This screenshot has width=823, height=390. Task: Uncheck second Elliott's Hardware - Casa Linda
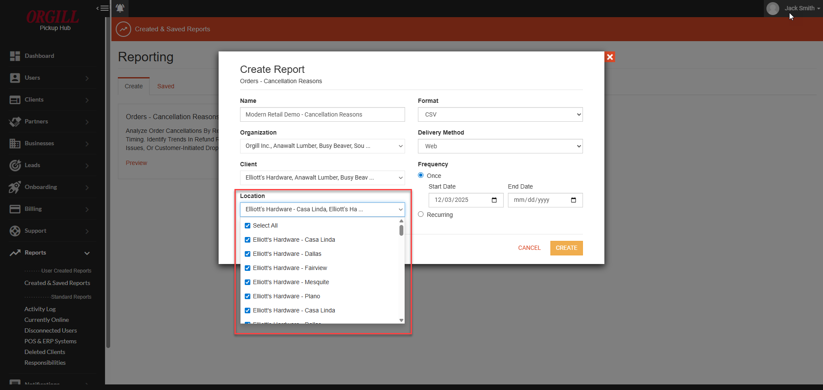coord(247,311)
